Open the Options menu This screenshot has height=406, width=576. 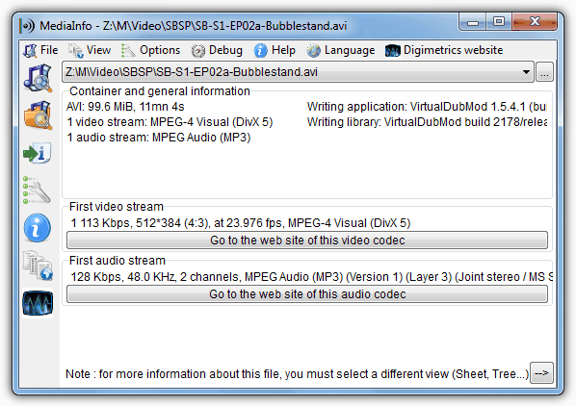coord(150,50)
